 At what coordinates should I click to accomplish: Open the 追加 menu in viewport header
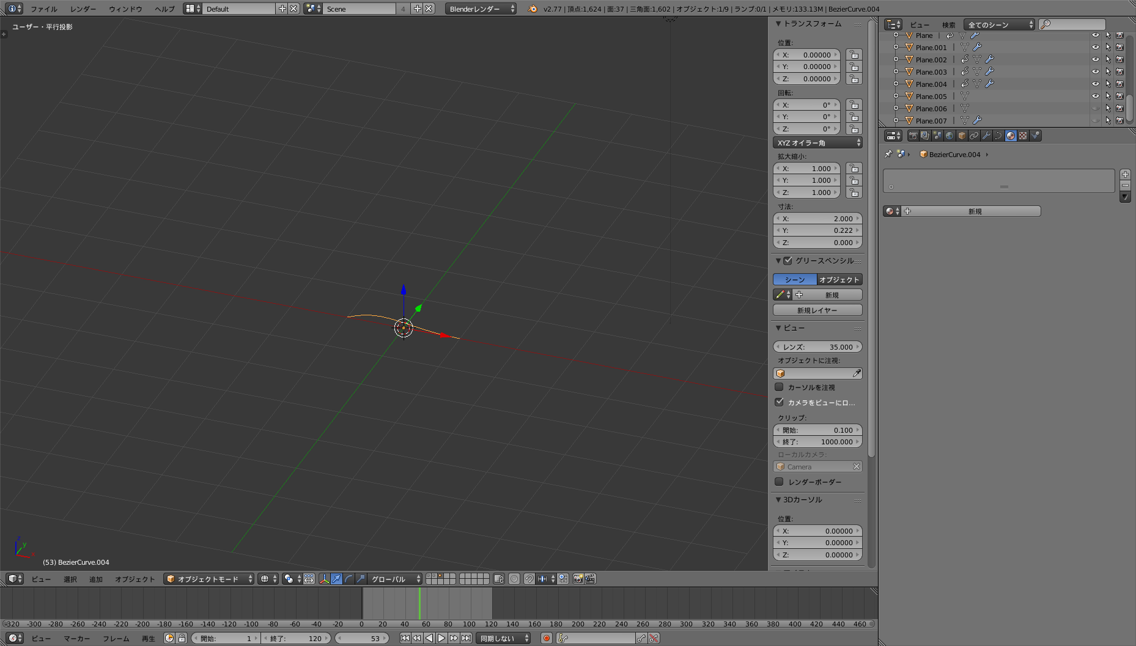[x=96, y=579]
